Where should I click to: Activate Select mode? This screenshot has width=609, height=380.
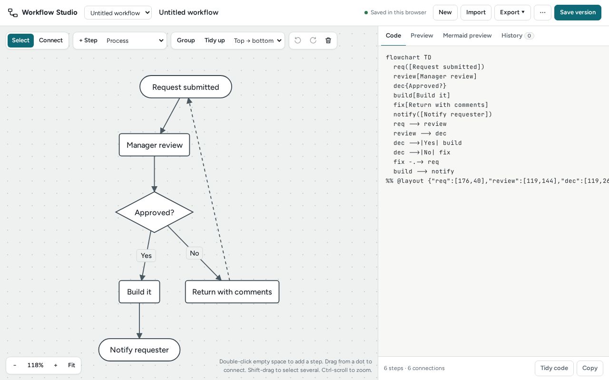20,40
